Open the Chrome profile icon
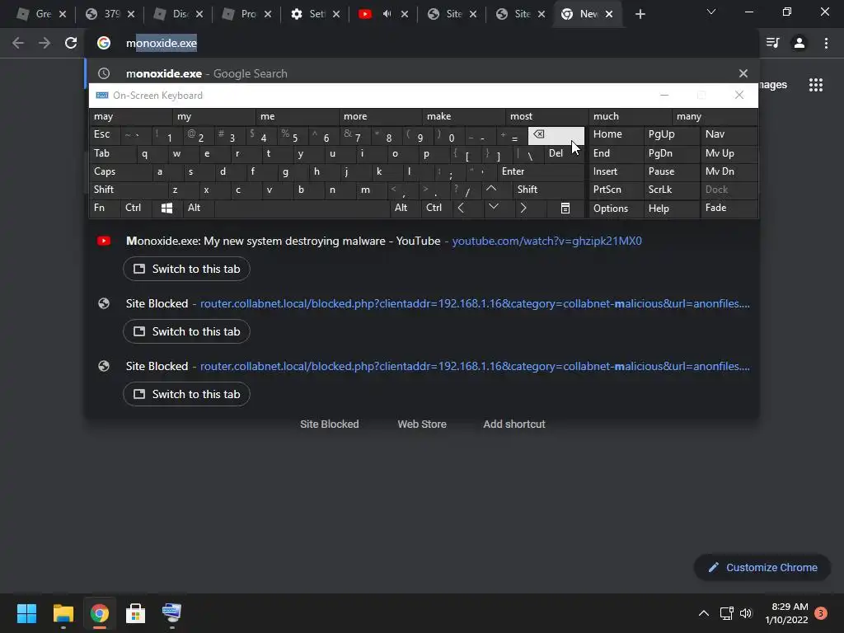The image size is (844, 633). click(x=799, y=43)
